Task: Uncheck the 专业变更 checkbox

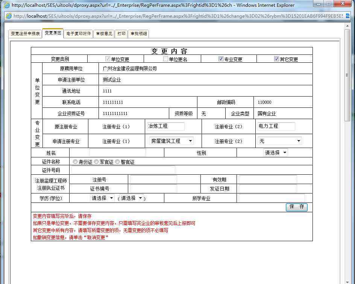Action: (221, 59)
